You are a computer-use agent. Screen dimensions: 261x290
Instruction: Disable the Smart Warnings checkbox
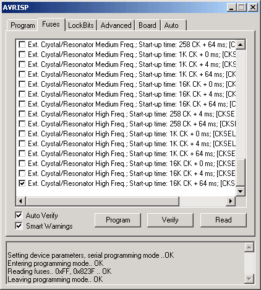(19, 226)
